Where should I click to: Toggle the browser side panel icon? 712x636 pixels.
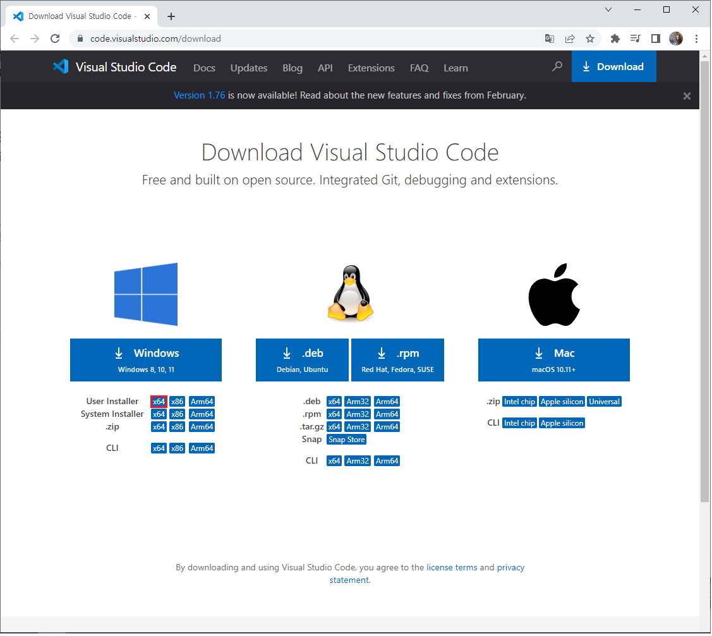pyautogui.click(x=656, y=39)
